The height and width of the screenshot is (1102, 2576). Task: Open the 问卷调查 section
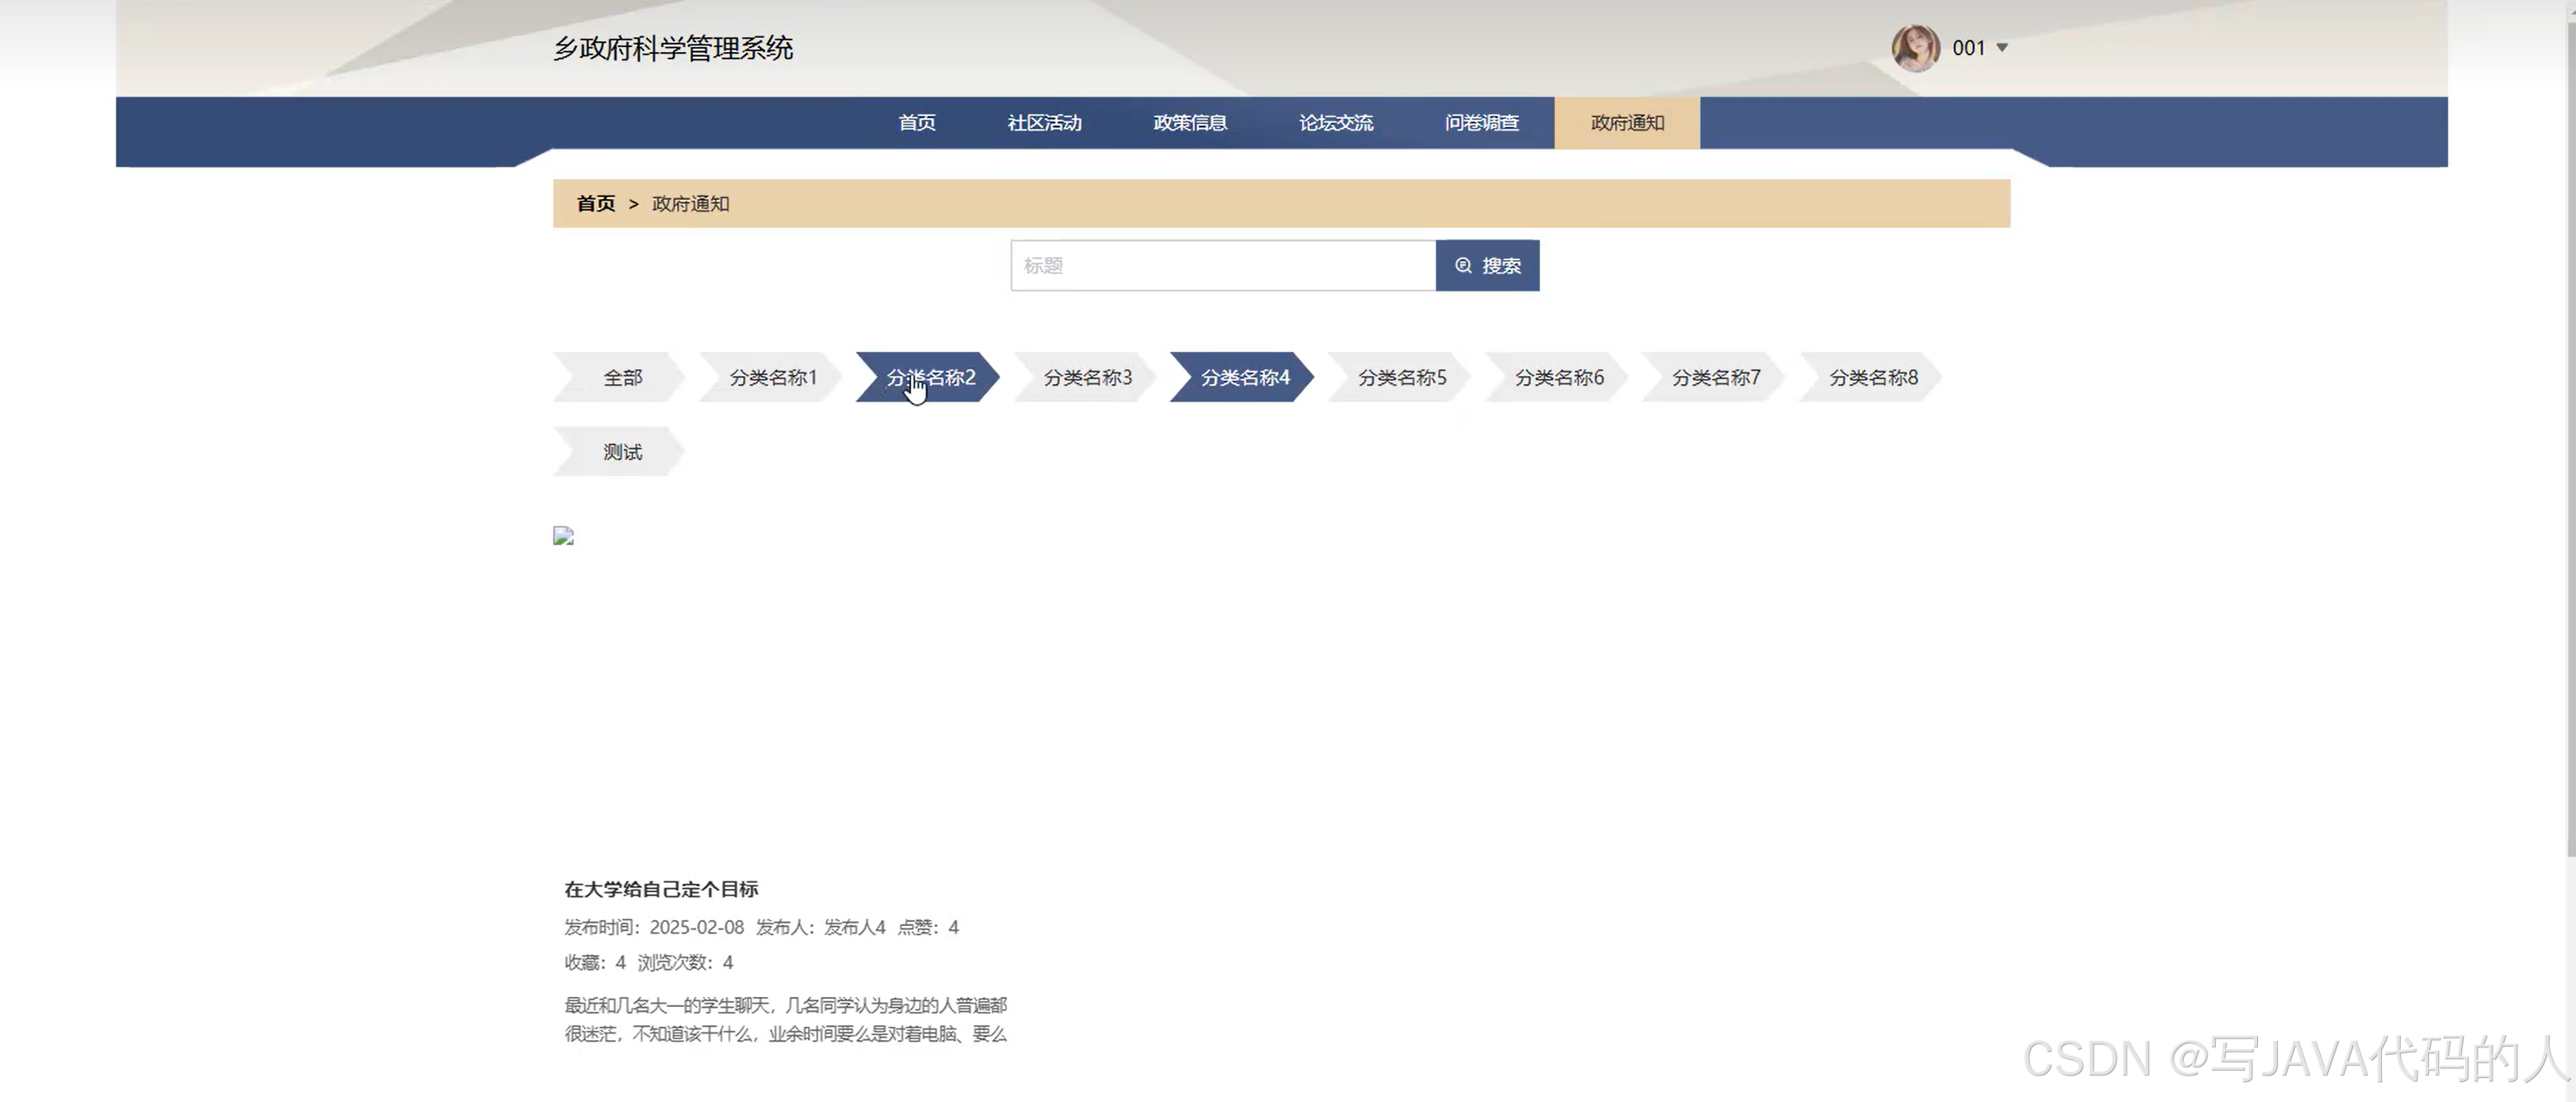(x=1482, y=122)
